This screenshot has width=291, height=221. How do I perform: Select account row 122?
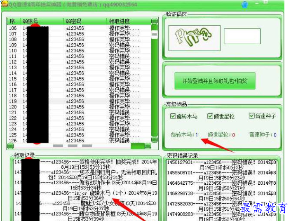point(79,118)
